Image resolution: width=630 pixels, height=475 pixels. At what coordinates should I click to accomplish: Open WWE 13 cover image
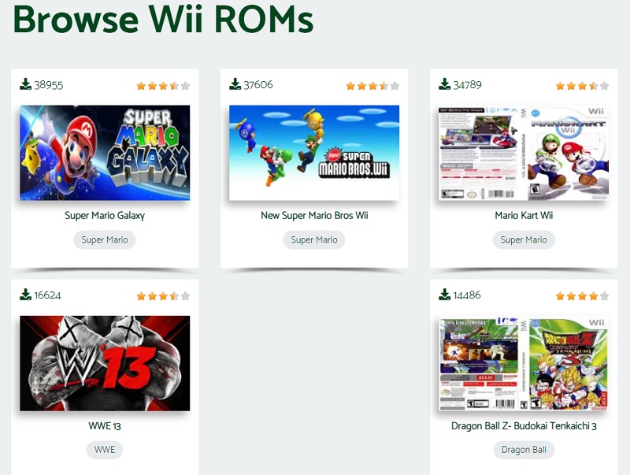coord(105,363)
